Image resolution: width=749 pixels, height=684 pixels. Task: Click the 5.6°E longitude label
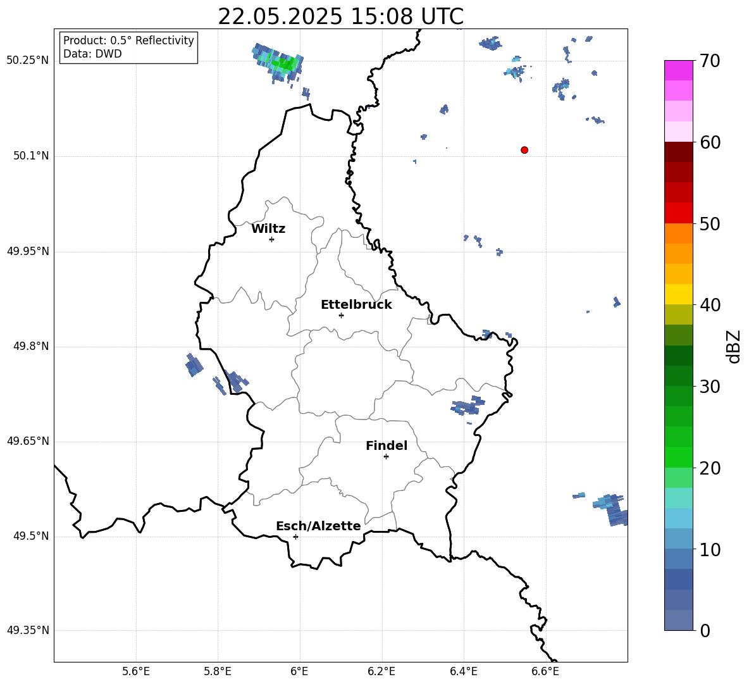click(136, 671)
